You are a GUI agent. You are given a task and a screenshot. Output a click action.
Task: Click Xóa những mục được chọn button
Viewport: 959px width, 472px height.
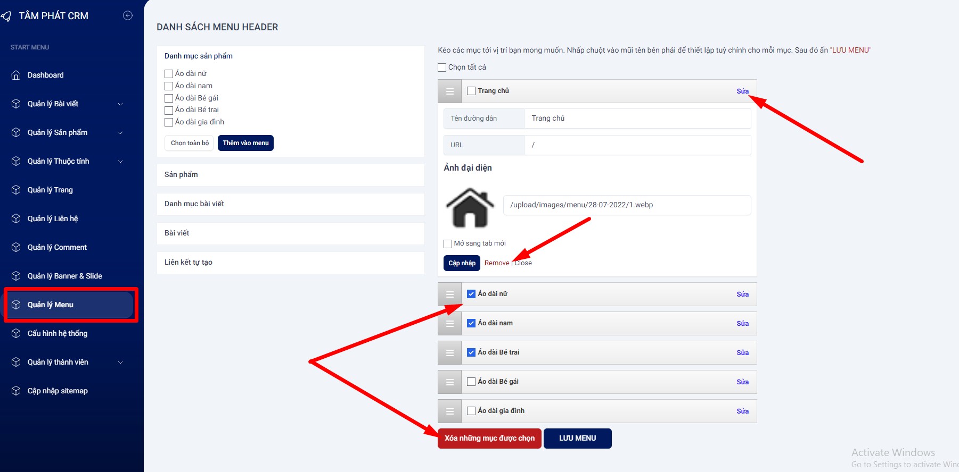(x=489, y=439)
